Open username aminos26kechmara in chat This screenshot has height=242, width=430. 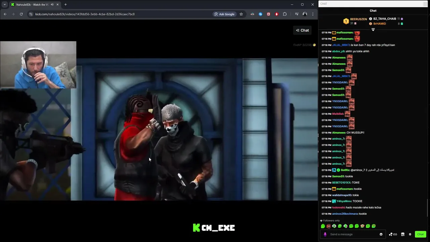345,214
